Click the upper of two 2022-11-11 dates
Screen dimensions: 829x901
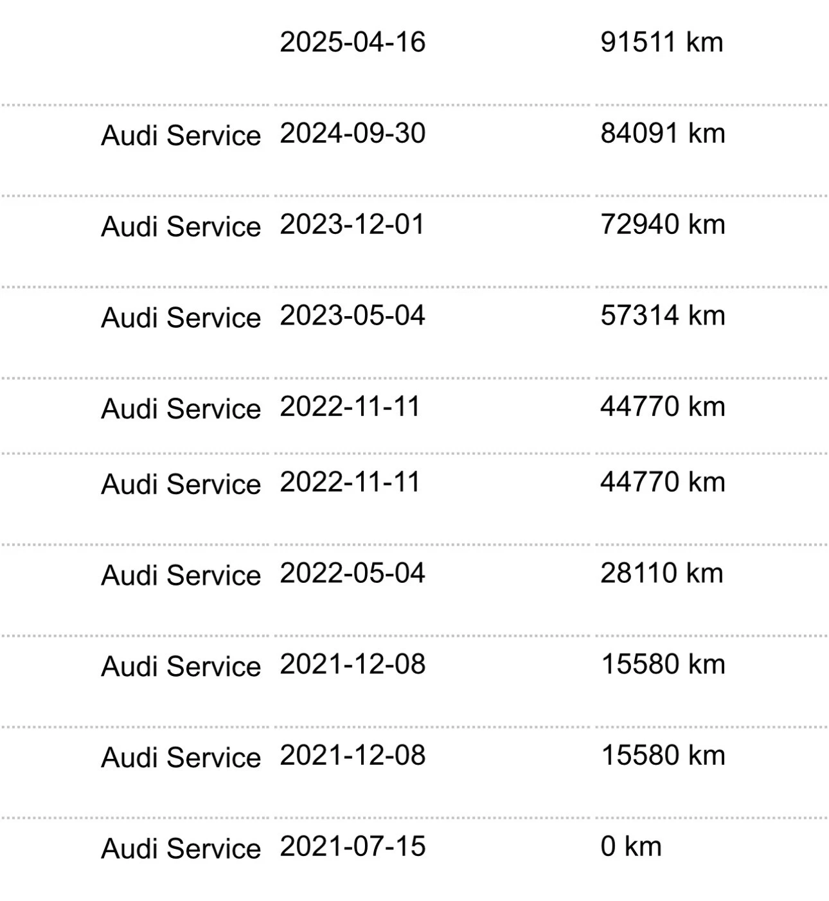[350, 407]
